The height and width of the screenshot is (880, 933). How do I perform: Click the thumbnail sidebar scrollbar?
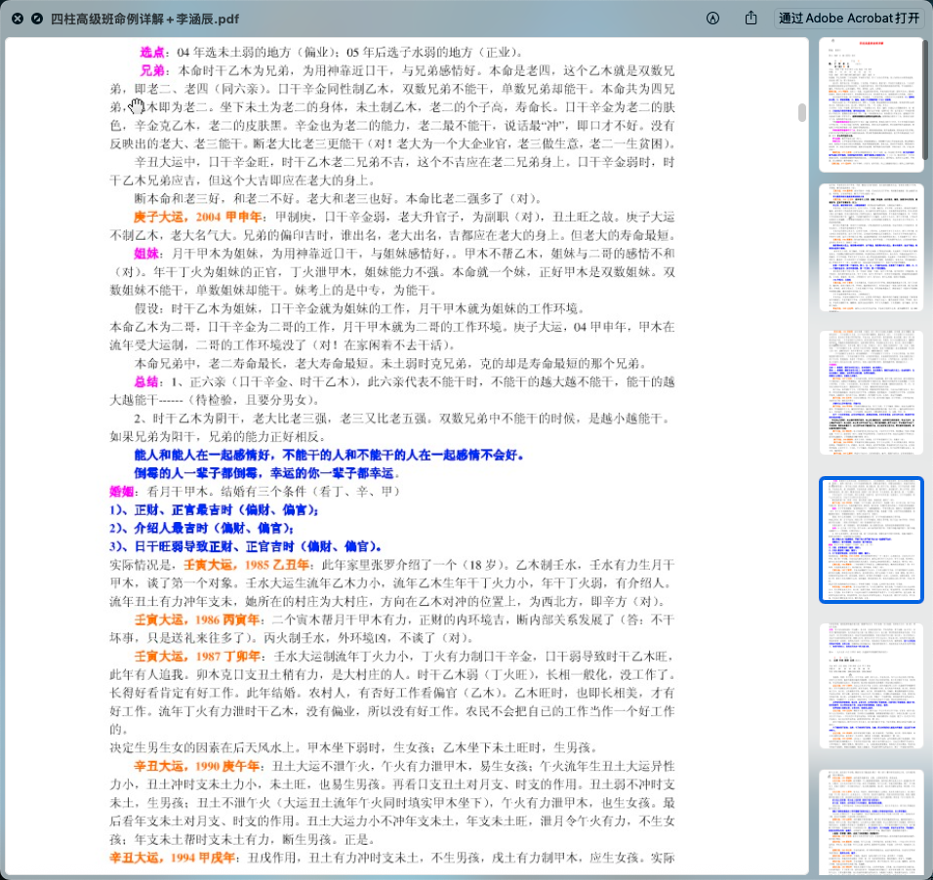coord(927,98)
